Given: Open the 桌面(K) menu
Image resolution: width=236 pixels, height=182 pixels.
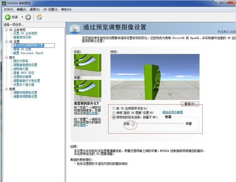Looking at the screenshot, I should click(x=35, y=10).
